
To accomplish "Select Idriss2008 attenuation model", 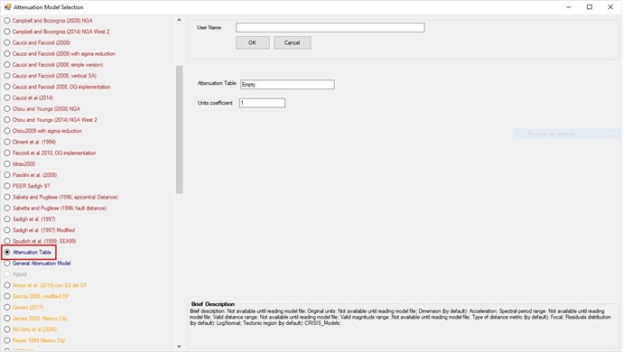I will pyautogui.click(x=20, y=163).
